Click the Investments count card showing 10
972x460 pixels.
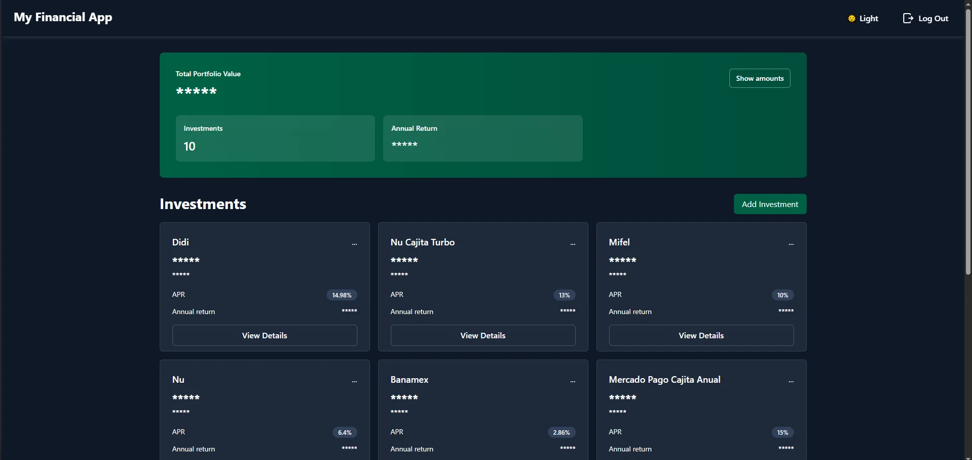point(275,138)
